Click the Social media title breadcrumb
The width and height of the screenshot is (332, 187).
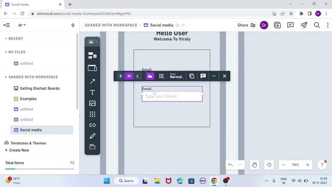(x=161, y=25)
